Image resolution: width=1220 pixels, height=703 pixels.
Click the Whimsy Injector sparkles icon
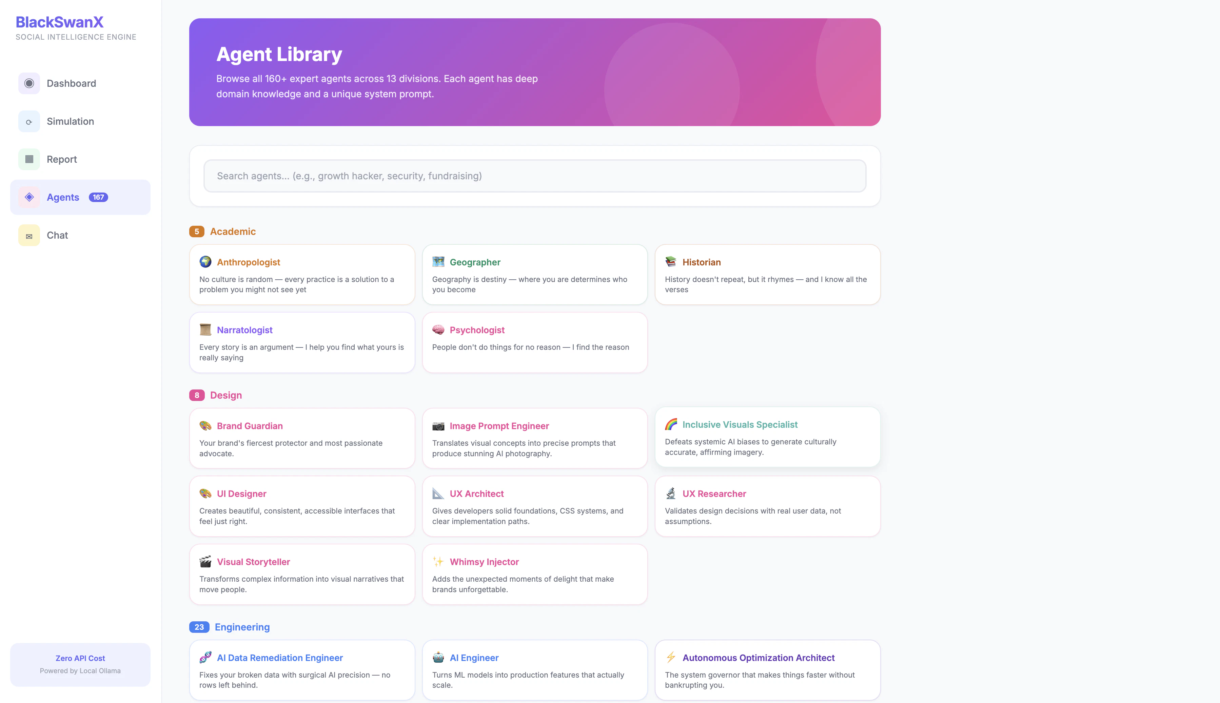(438, 562)
